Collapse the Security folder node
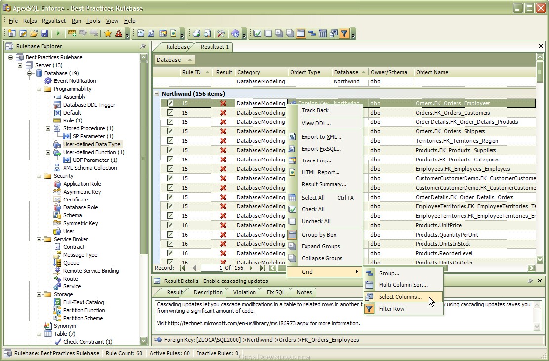 (x=39, y=176)
